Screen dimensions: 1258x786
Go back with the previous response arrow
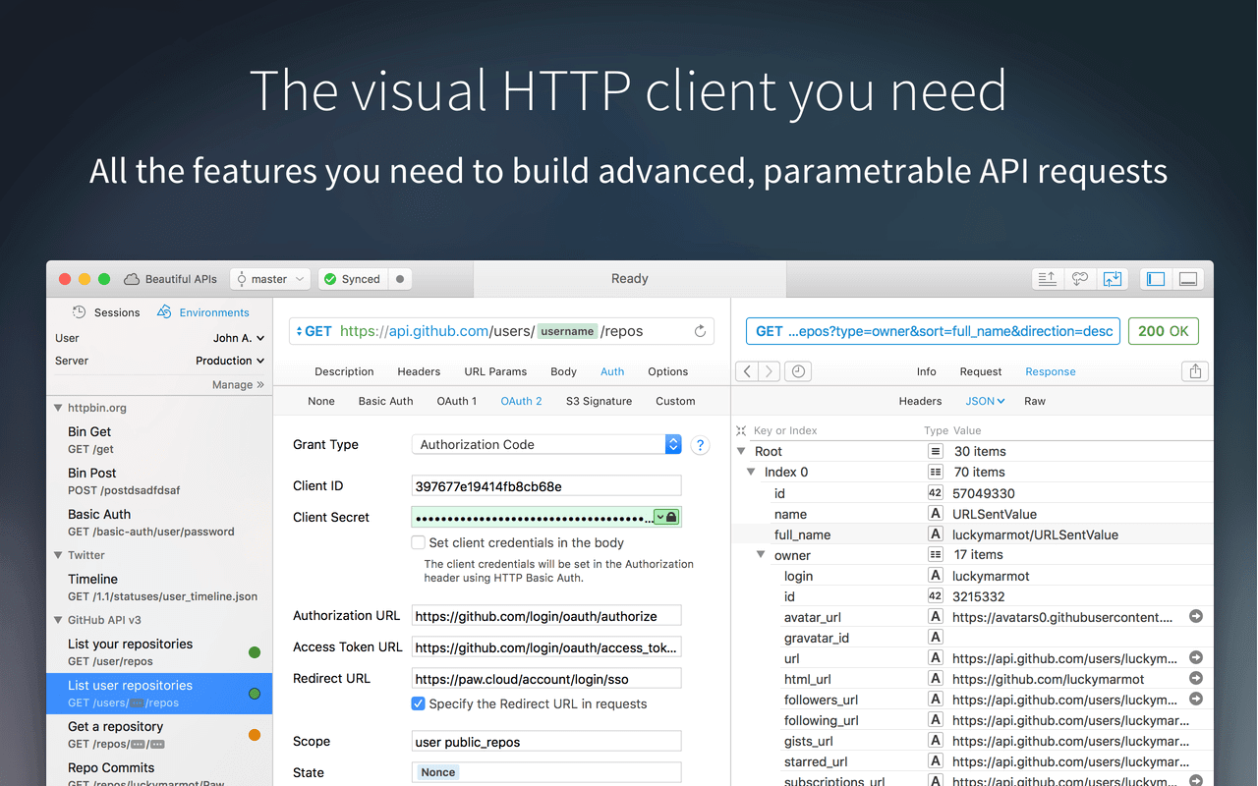(x=747, y=371)
